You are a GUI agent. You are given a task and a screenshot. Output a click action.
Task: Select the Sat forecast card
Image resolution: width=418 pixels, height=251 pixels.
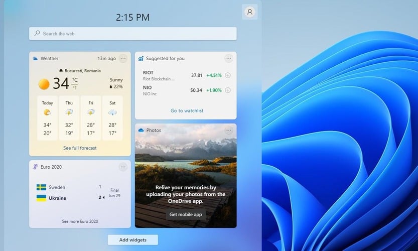click(x=112, y=118)
